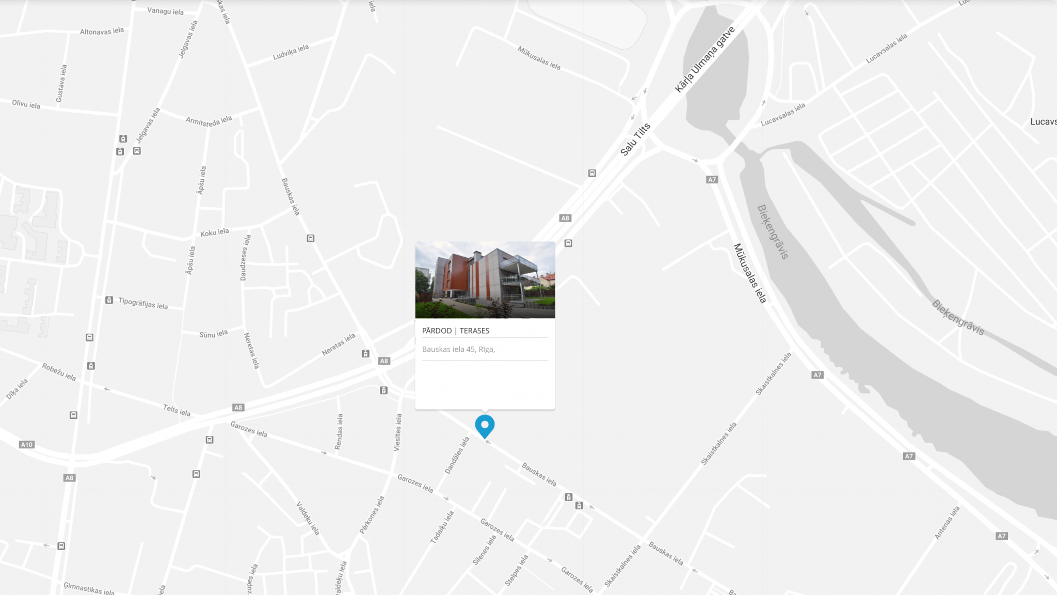
Task: Click the Salu Tilts bridge label
Action: point(635,139)
